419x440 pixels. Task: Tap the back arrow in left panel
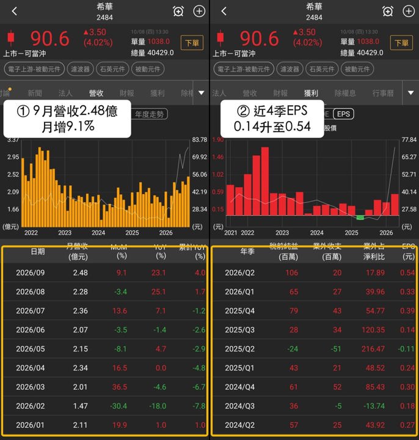click(15, 11)
